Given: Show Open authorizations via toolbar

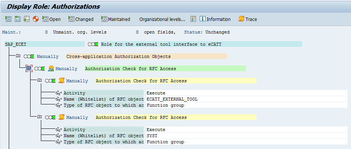Looking at the screenshot, I should click(52, 19).
